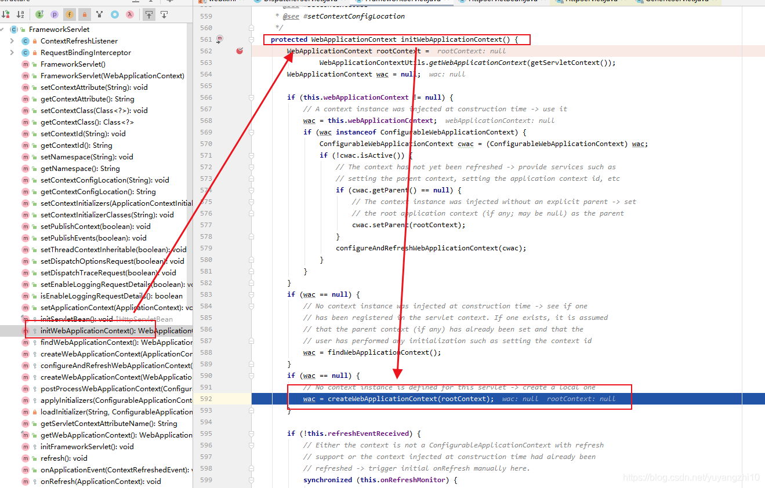The width and height of the screenshot is (765, 488).
Task: Click method icon beside setPublishEvents(boolean): void
Action: (x=26, y=238)
